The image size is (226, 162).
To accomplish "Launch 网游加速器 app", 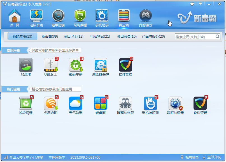I will [175, 106].
